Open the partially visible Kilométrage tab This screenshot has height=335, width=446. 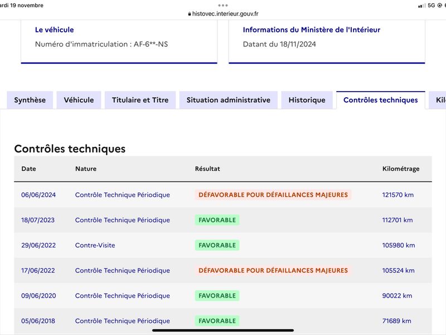point(438,100)
